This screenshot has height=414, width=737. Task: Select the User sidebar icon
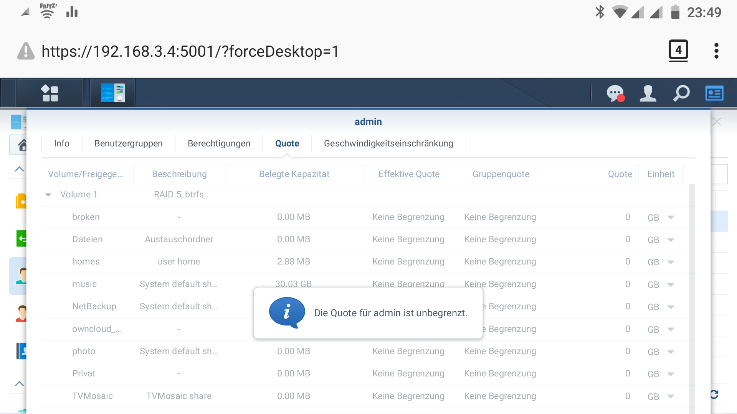click(21, 276)
